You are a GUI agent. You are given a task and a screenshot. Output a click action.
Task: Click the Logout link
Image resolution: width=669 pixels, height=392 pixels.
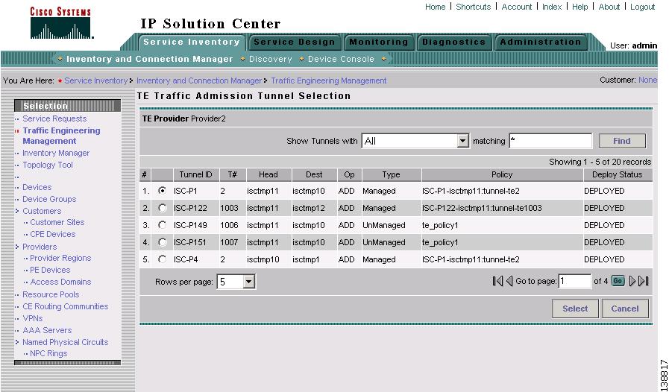click(643, 7)
